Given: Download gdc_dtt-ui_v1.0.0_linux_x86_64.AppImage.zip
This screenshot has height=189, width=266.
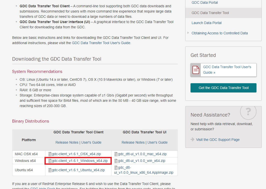Looking at the screenshot, I should click(144, 170).
